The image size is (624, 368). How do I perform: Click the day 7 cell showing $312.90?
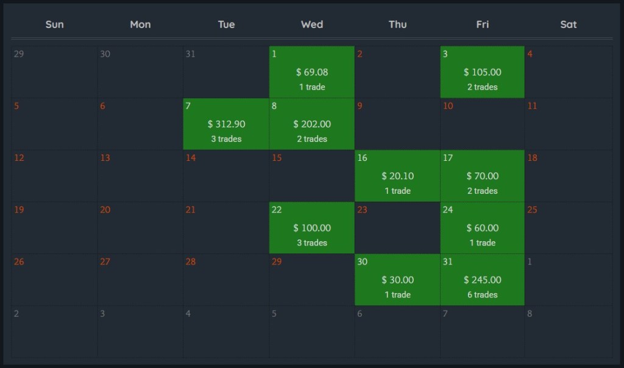coord(226,124)
